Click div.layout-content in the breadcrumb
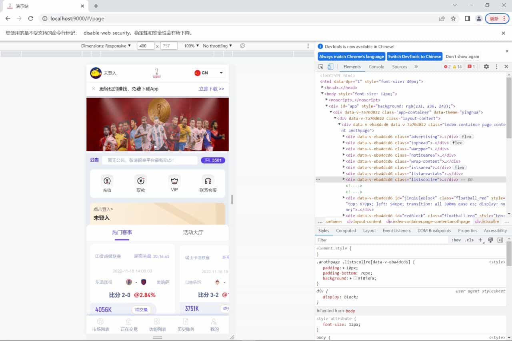The width and height of the screenshot is (512, 341). pos(364,221)
